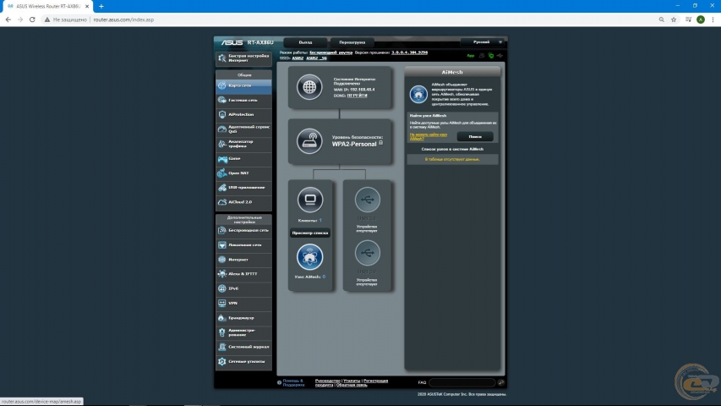
Task: Open Adaptive QoS sidebar item
Action: (x=243, y=129)
